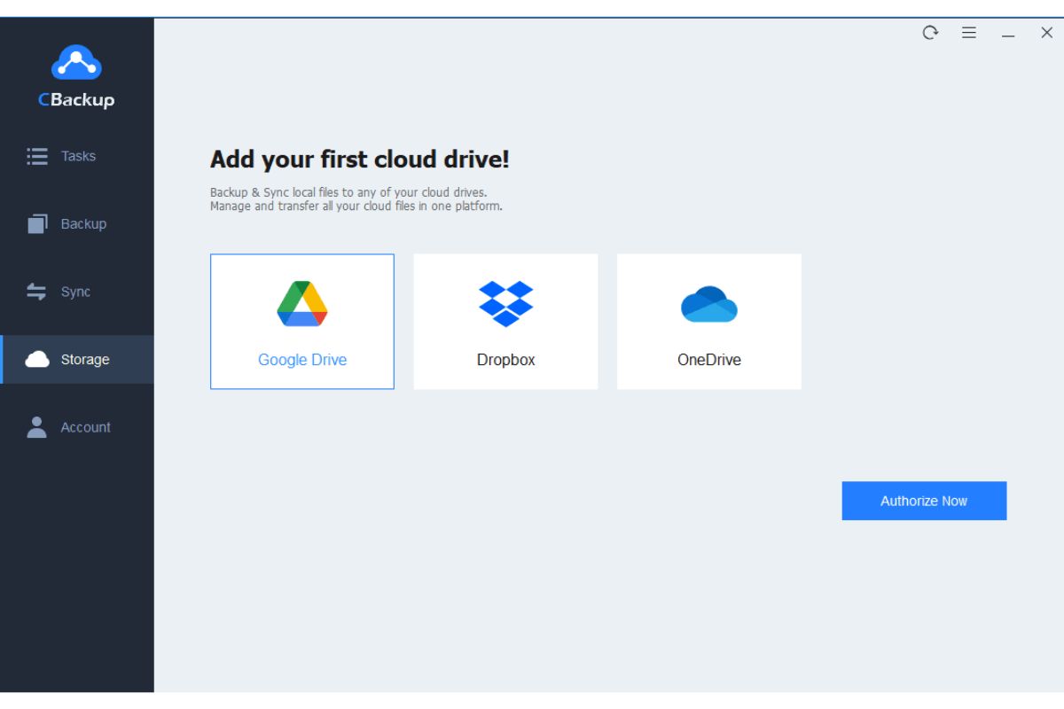Open the hamburger menu in title bar

[969, 33]
